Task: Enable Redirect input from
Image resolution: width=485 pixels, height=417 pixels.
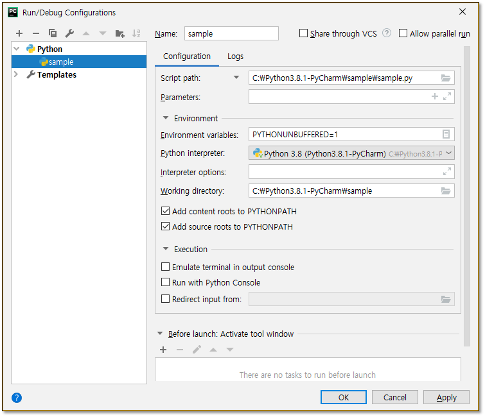Action: (x=166, y=299)
